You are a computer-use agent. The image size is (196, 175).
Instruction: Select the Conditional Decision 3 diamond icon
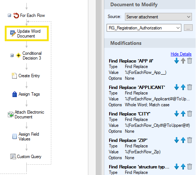pos(18,55)
